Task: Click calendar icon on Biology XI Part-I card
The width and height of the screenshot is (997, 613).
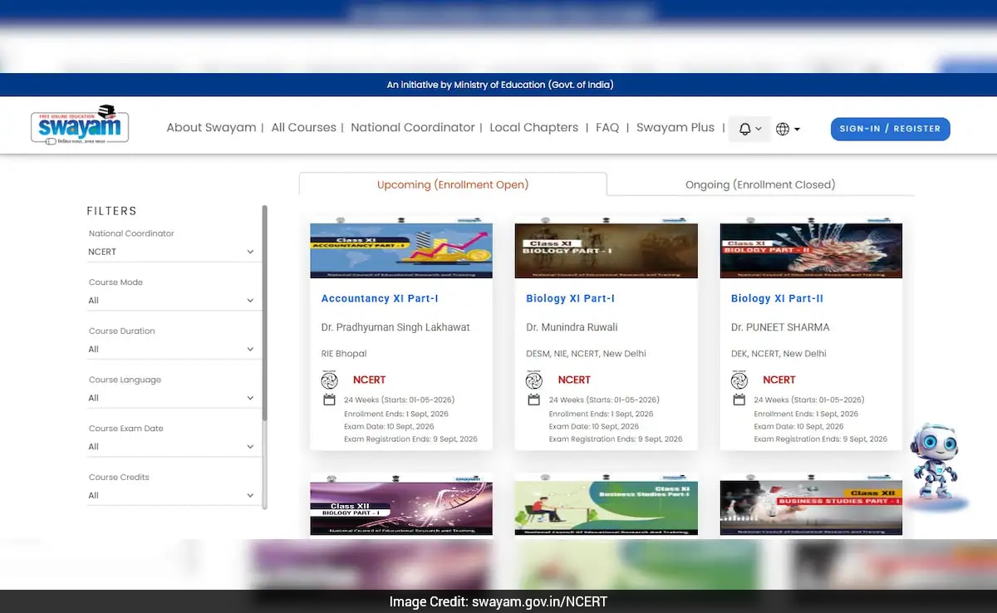Action: [x=534, y=400]
